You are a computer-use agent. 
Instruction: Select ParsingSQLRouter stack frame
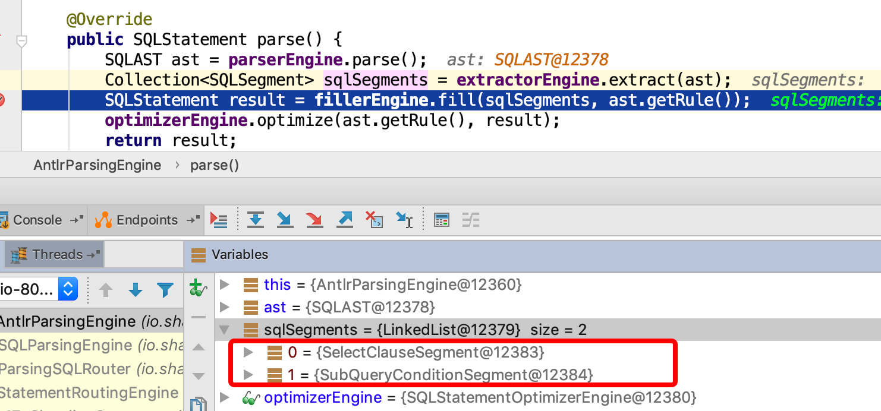(x=92, y=369)
